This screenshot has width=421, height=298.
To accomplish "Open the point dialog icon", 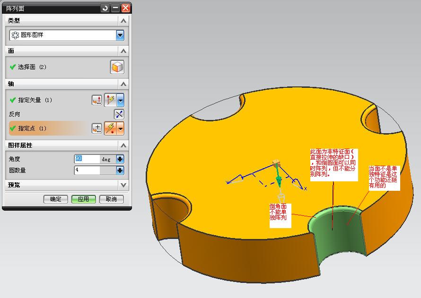I will [x=96, y=128].
